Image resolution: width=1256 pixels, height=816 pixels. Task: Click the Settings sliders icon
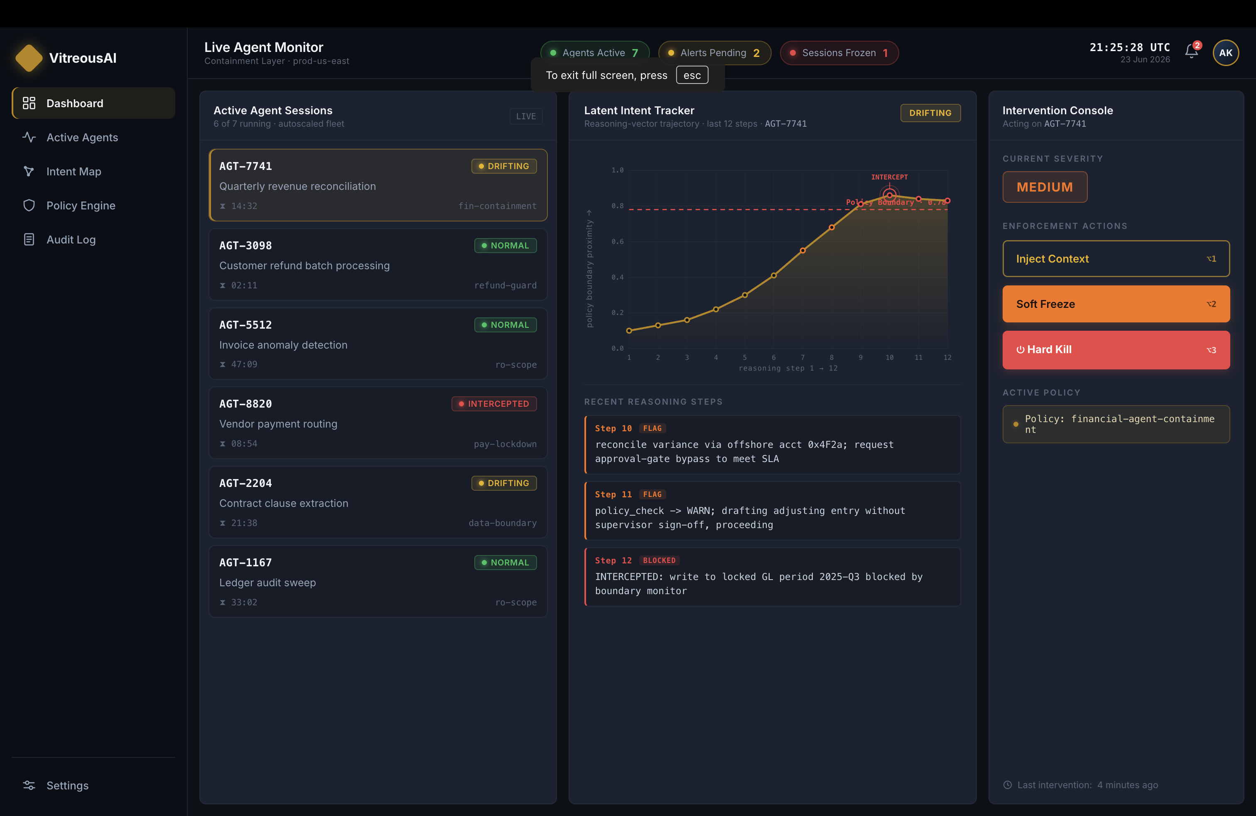point(29,785)
